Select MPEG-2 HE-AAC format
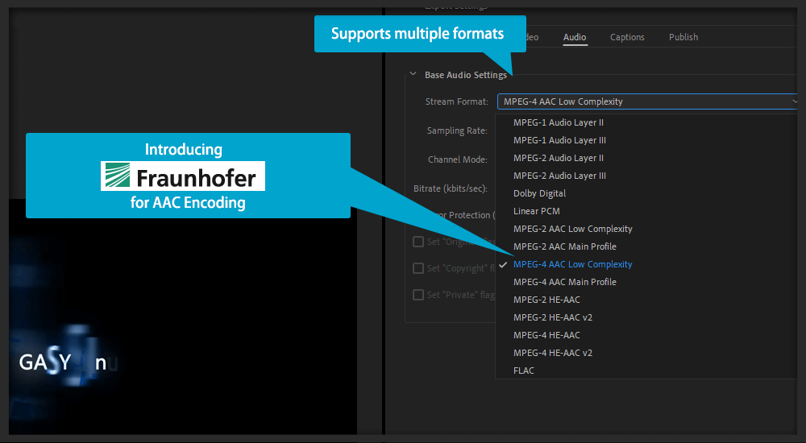Image resolution: width=806 pixels, height=443 pixels. (x=546, y=300)
